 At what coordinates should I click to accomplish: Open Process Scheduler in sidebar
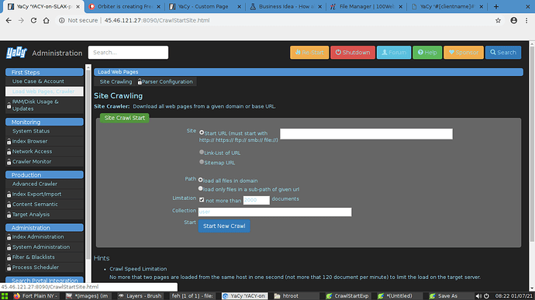coord(44,267)
